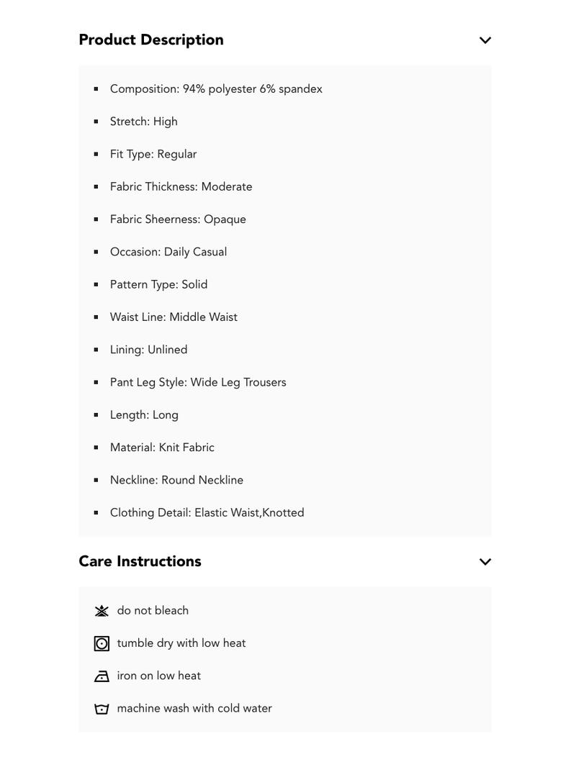The width and height of the screenshot is (576, 767).
Task: Collapse the Product Description section chevron
Action: tap(485, 40)
